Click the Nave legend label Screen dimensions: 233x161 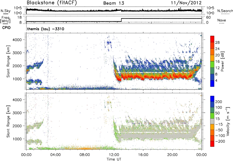coord(222,20)
